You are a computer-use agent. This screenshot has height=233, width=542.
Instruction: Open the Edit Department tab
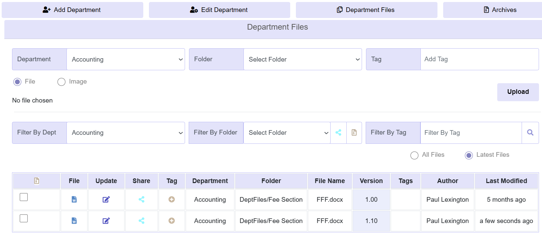219,10
